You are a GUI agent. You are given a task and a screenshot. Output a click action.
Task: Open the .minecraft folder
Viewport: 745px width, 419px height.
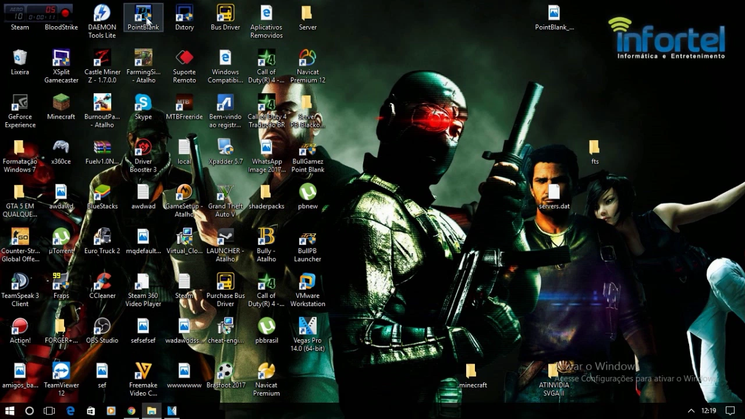pos(471,377)
